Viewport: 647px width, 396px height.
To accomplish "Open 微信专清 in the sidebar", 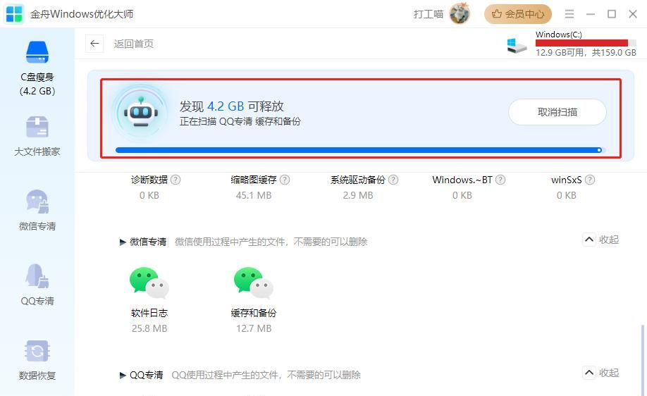I will pos(37,211).
